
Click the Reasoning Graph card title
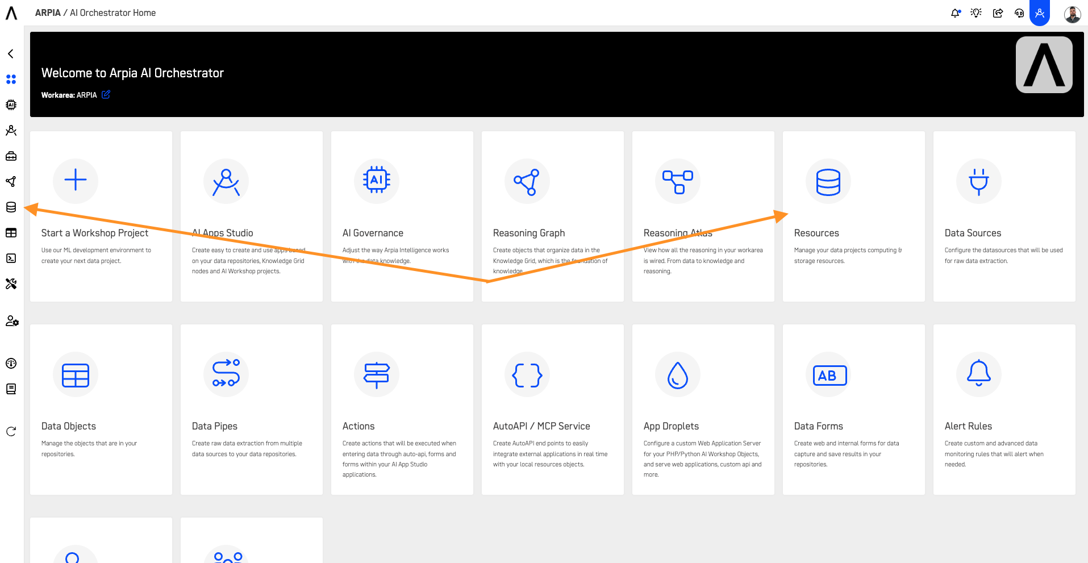[529, 233]
